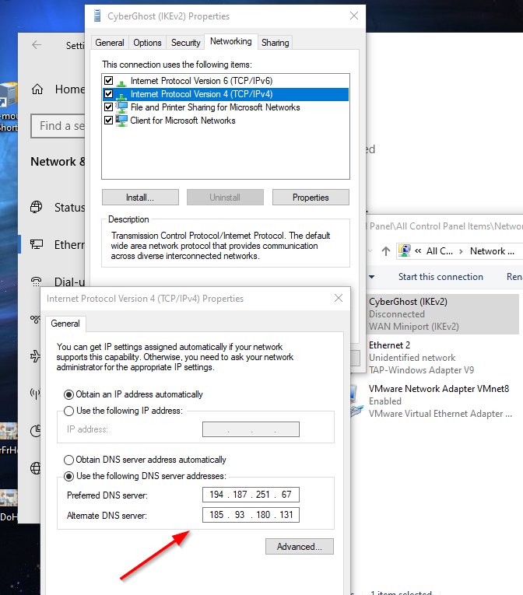The width and height of the screenshot is (523, 595).
Task: Click Start this connection in toolbar
Action: [441, 277]
